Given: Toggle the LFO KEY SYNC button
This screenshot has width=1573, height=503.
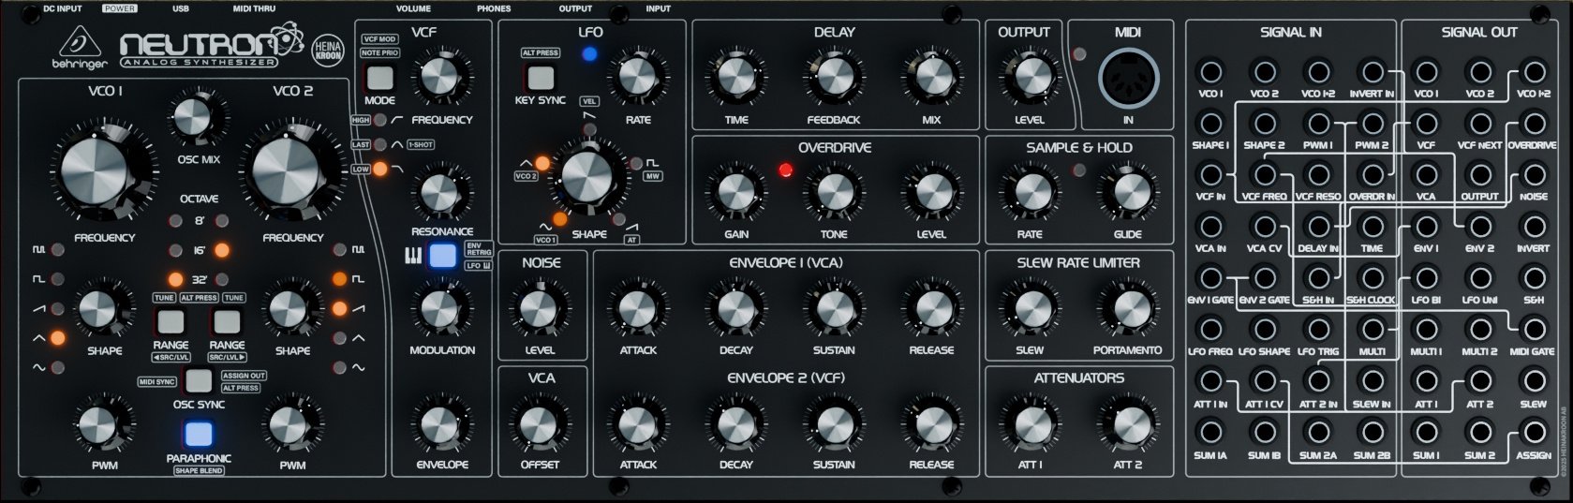Looking at the screenshot, I should [541, 77].
